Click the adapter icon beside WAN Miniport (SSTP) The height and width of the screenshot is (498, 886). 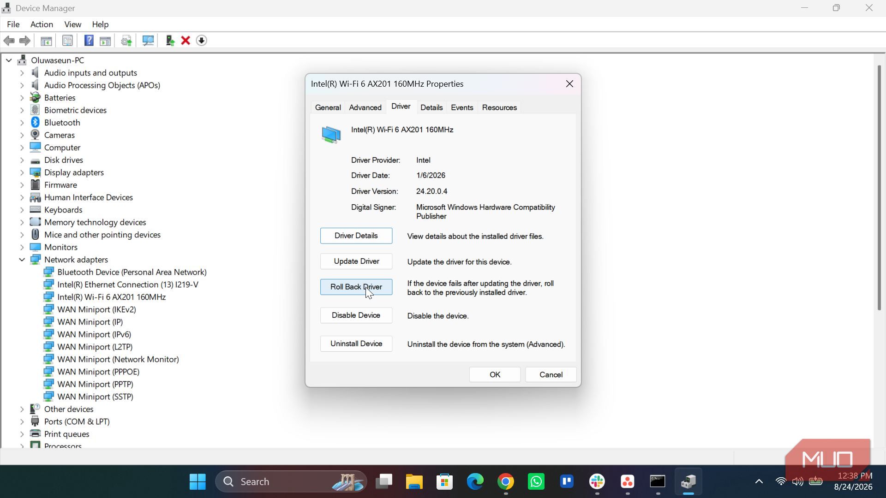point(48,396)
